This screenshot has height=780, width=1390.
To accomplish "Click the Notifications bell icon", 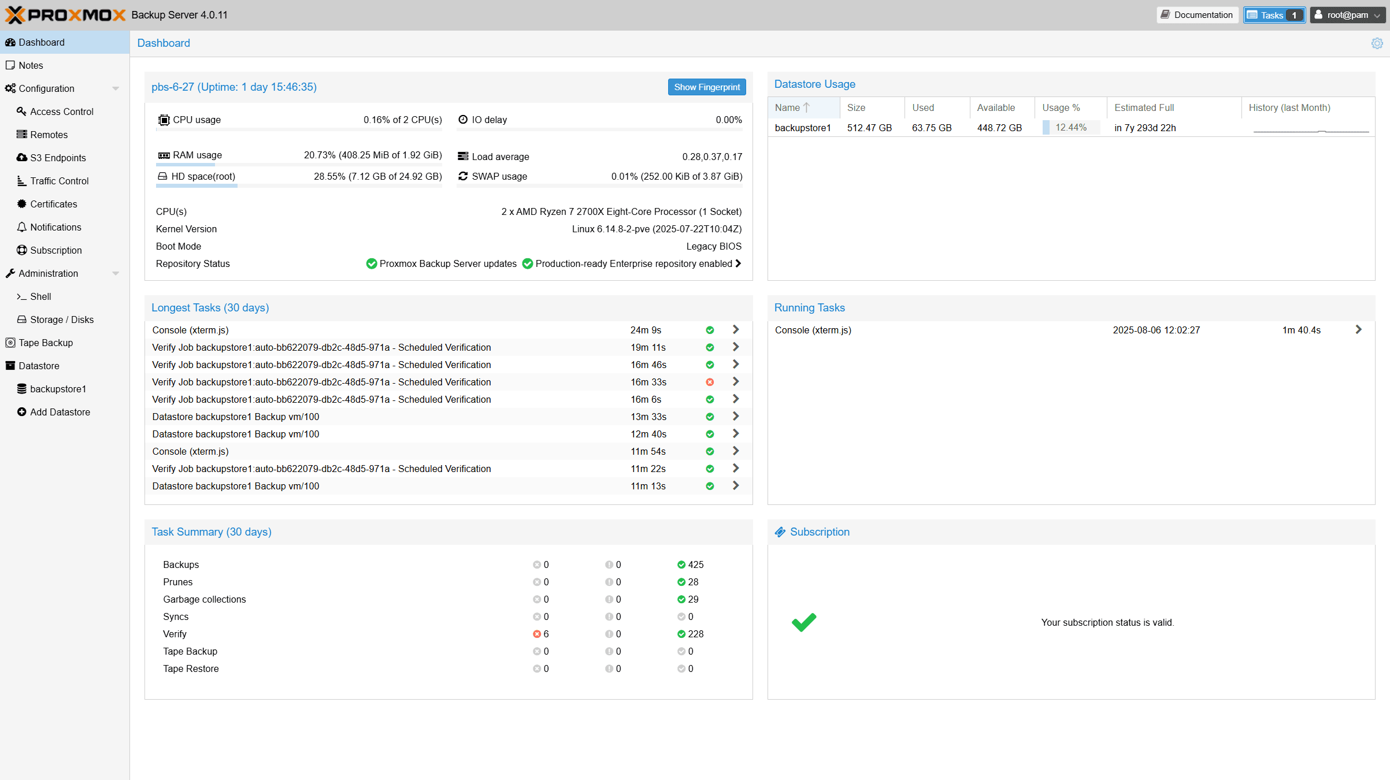I will click(22, 226).
